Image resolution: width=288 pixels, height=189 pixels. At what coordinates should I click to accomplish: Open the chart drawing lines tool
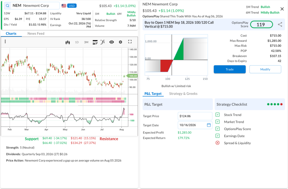(x=95, y=42)
